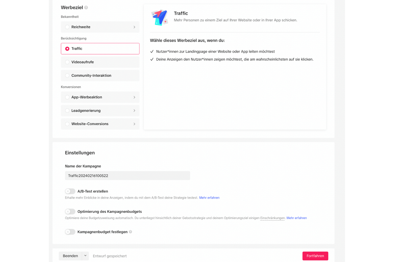Toggle Kampagnenbudget festlegen on

pos(70,232)
